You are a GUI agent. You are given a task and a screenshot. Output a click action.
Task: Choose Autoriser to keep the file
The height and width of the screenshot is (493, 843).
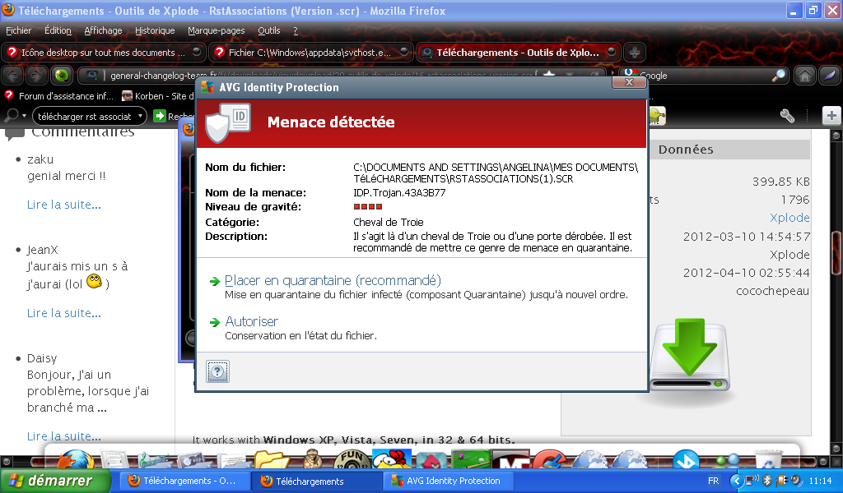(x=252, y=321)
